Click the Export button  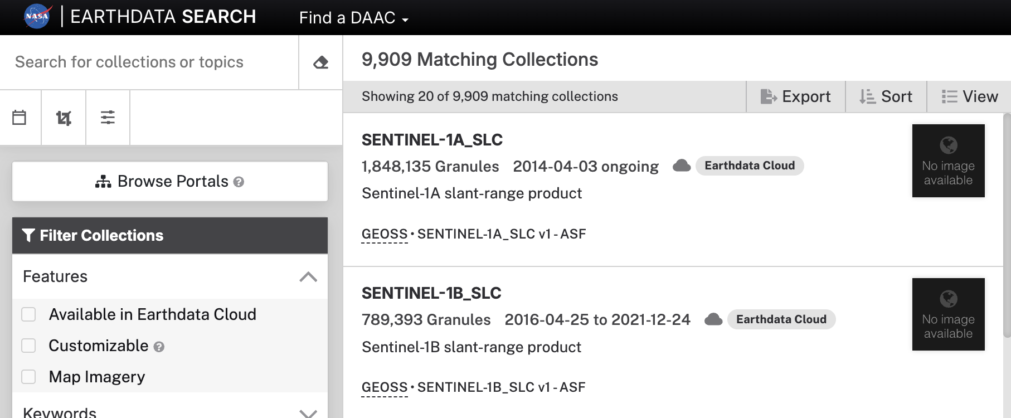(796, 96)
